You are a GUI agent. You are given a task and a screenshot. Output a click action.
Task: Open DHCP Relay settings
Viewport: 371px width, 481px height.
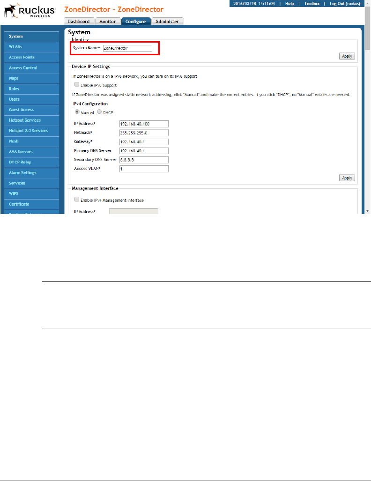(x=31, y=162)
